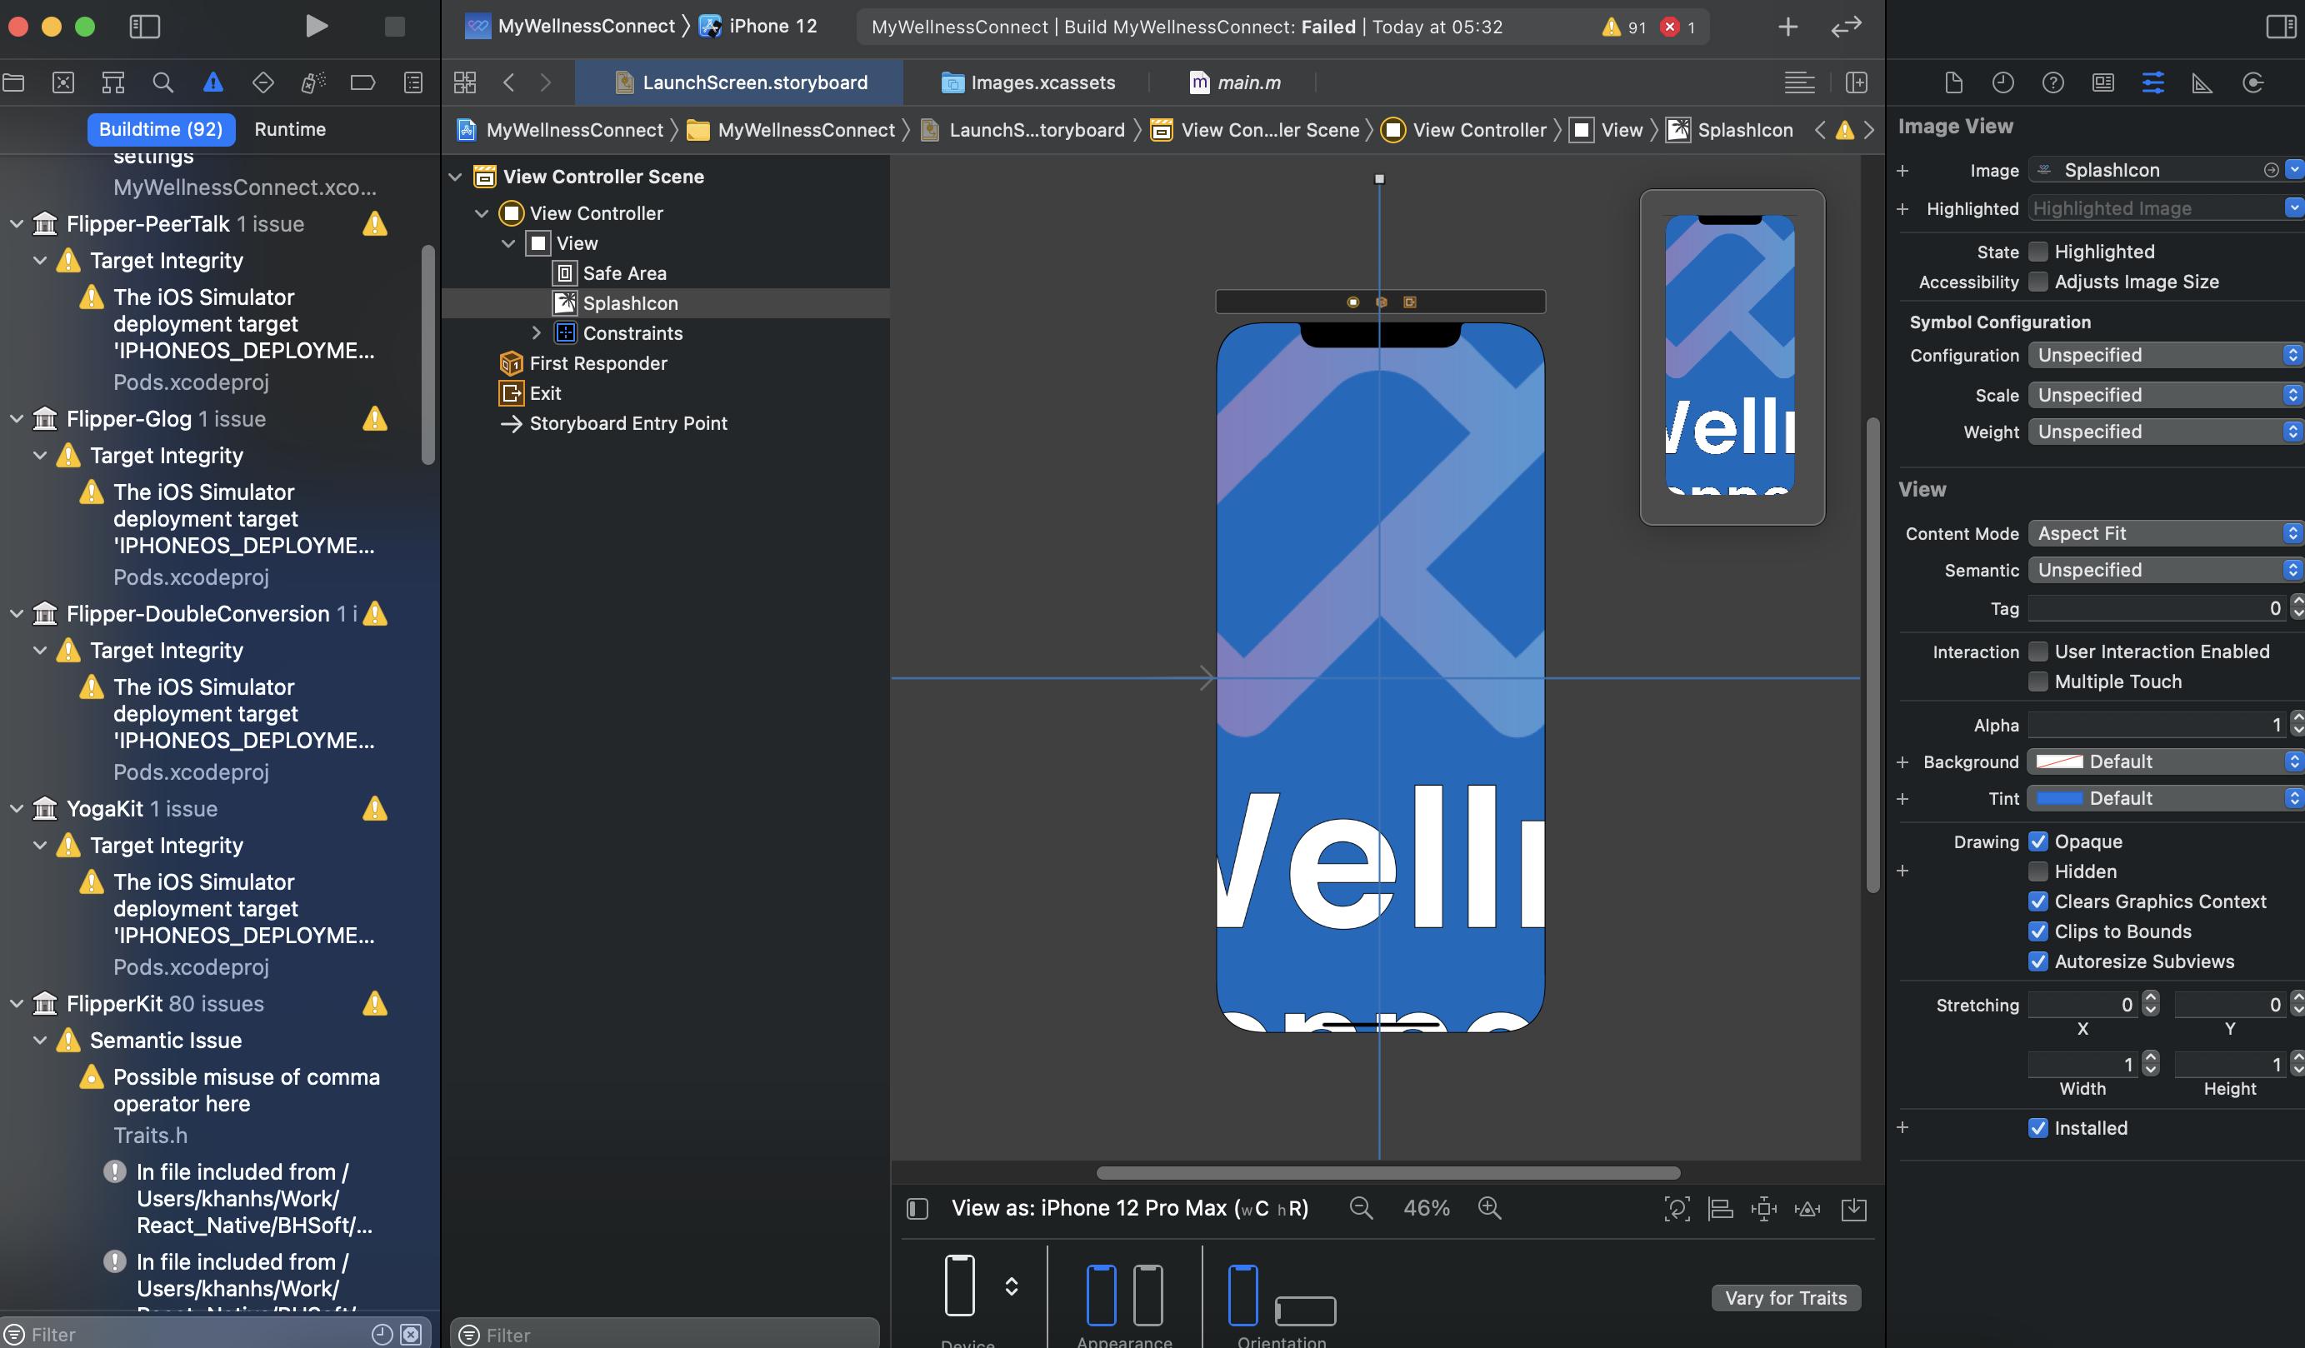This screenshot has width=2305, height=1348.
Task: Toggle the document outline button
Action: pos(917,1209)
